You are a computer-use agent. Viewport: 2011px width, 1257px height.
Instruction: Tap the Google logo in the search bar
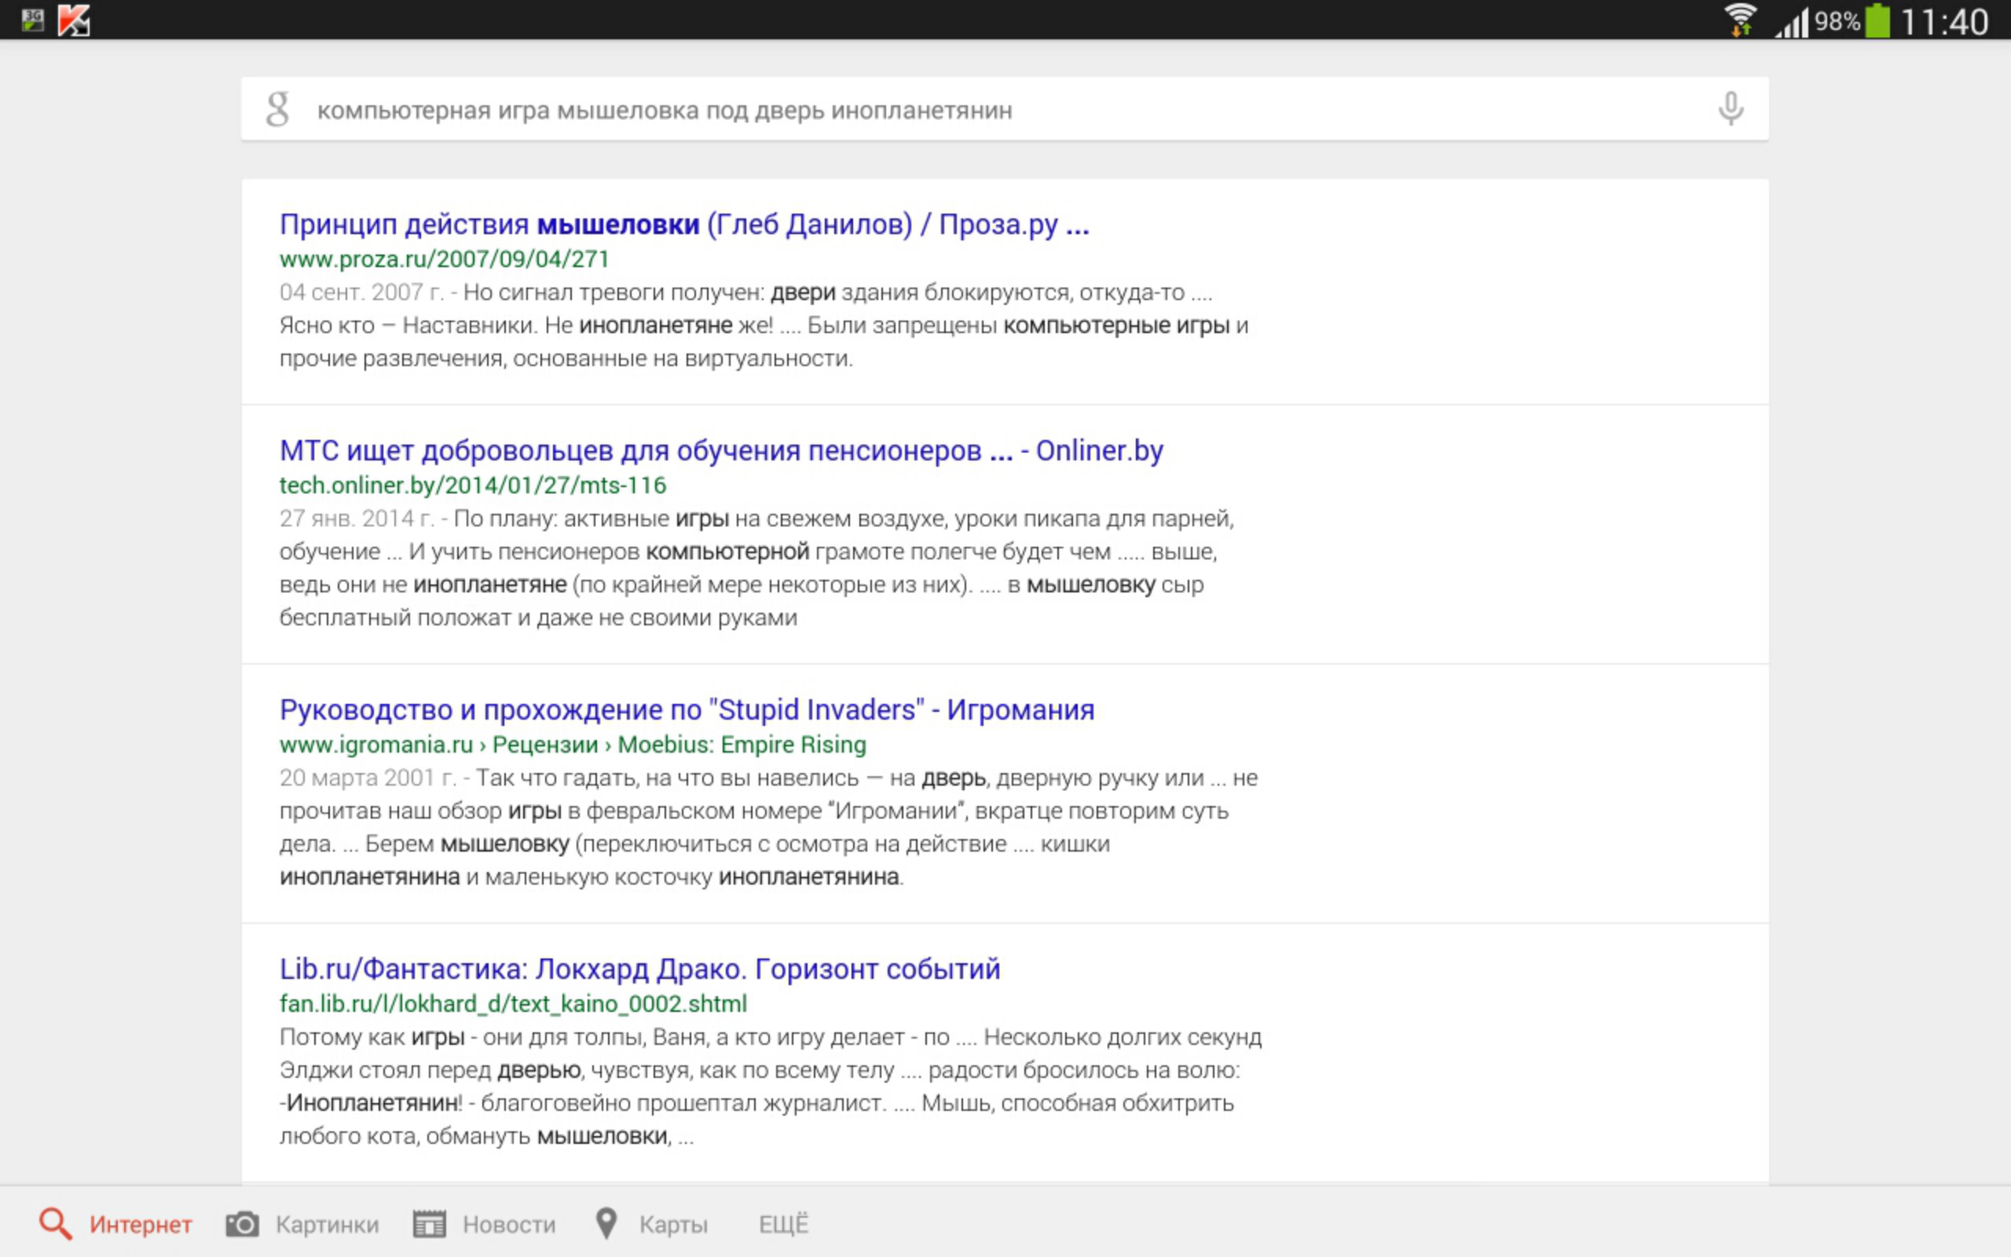277,110
